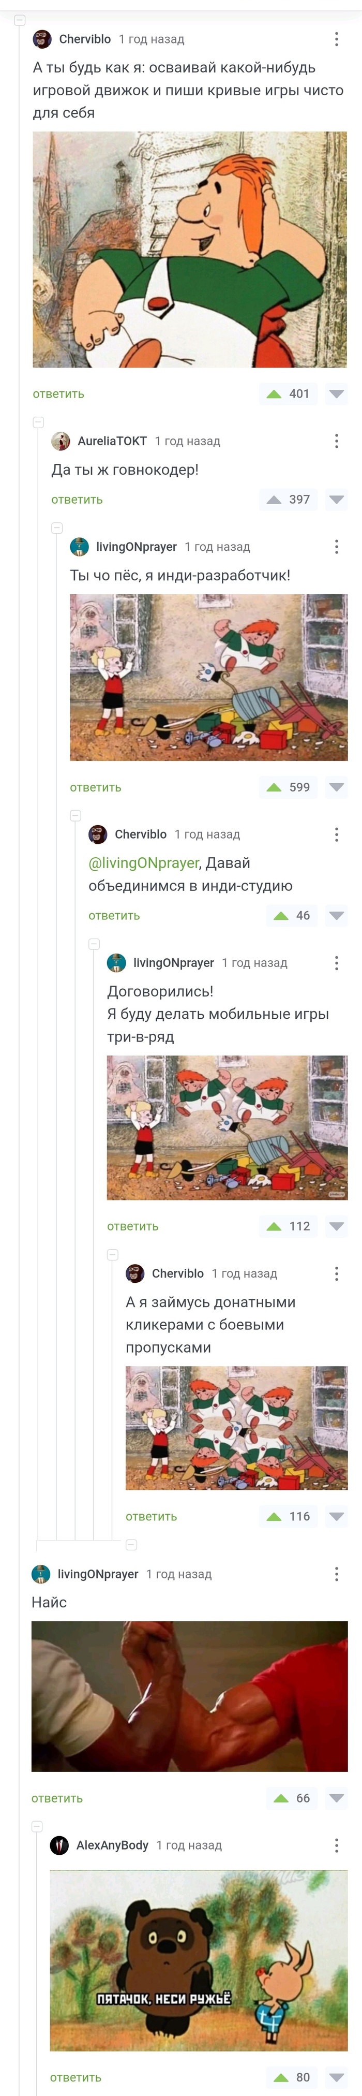This screenshot has height=2096, width=362.
Task: Open AlexAnyBody's user profile name
Action: click(x=112, y=1845)
